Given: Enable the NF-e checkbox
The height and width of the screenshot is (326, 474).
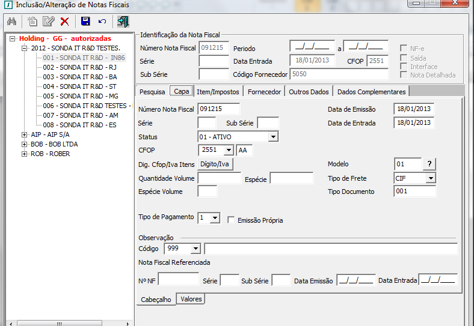Looking at the screenshot, I should click(x=404, y=47).
